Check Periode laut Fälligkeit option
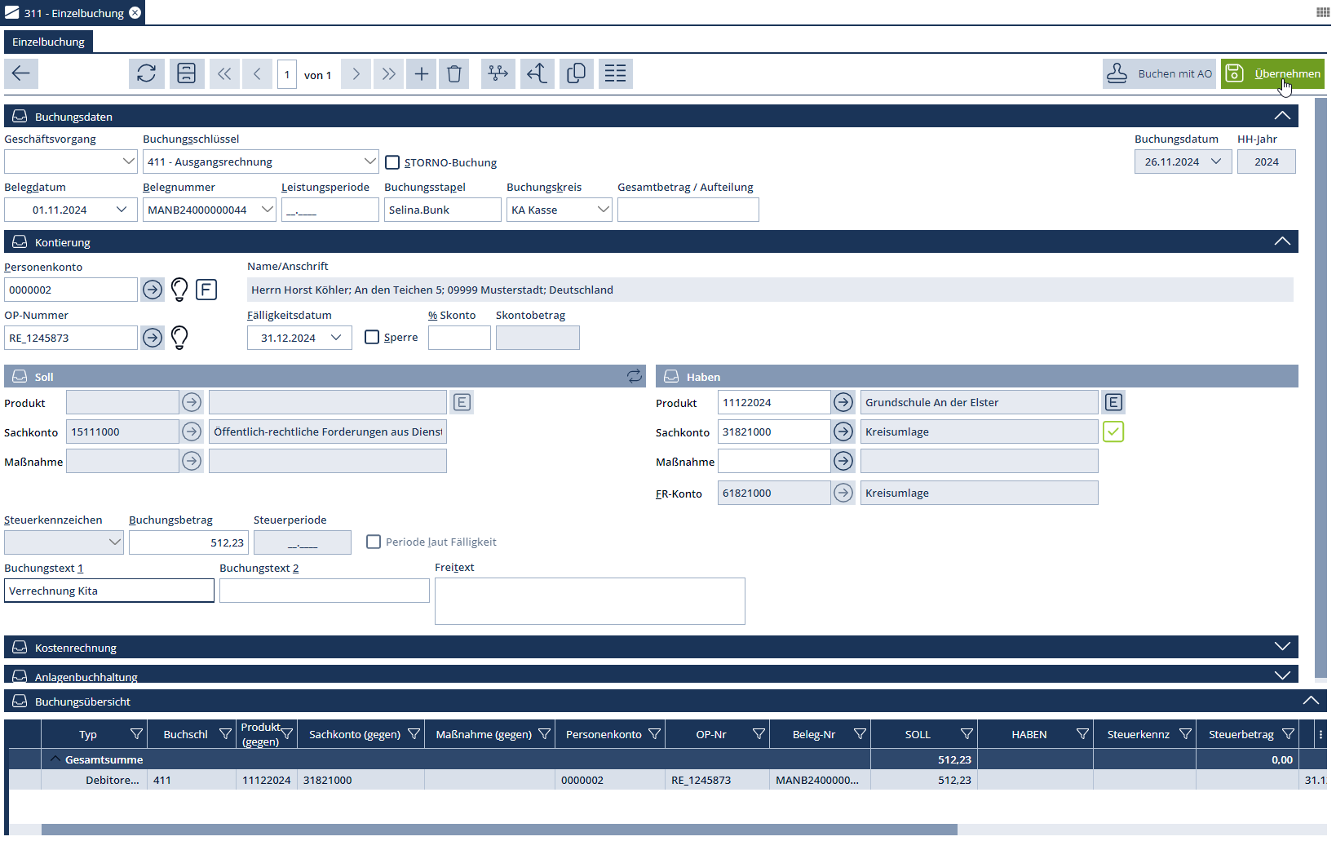This screenshot has height=841, width=1336. coord(374,542)
